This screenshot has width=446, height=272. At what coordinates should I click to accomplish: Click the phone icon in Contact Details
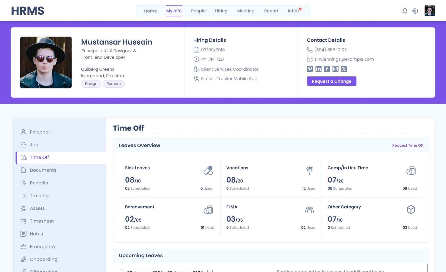[x=310, y=50]
